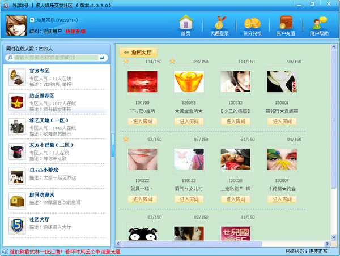The width and height of the screenshot is (340, 256).
Task: Click the room list scroll up arrow
Action: point(334,46)
